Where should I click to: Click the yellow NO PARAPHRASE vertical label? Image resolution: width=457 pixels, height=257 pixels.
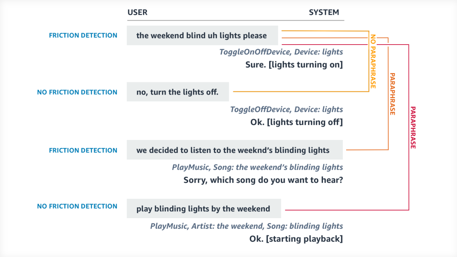pyautogui.click(x=373, y=61)
